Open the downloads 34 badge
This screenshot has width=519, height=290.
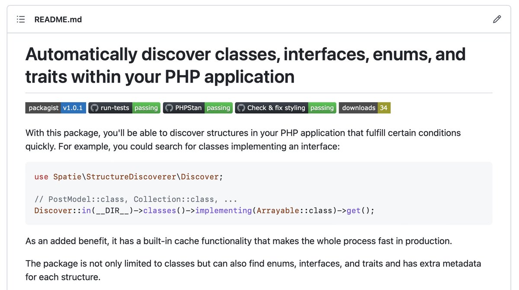click(365, 108)
